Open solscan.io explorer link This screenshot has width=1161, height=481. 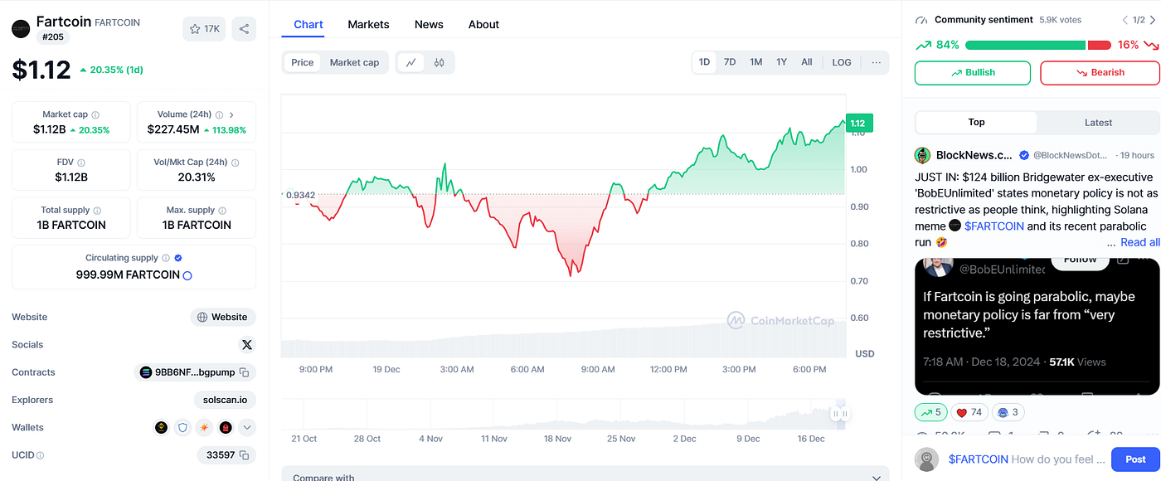(225, 400)
